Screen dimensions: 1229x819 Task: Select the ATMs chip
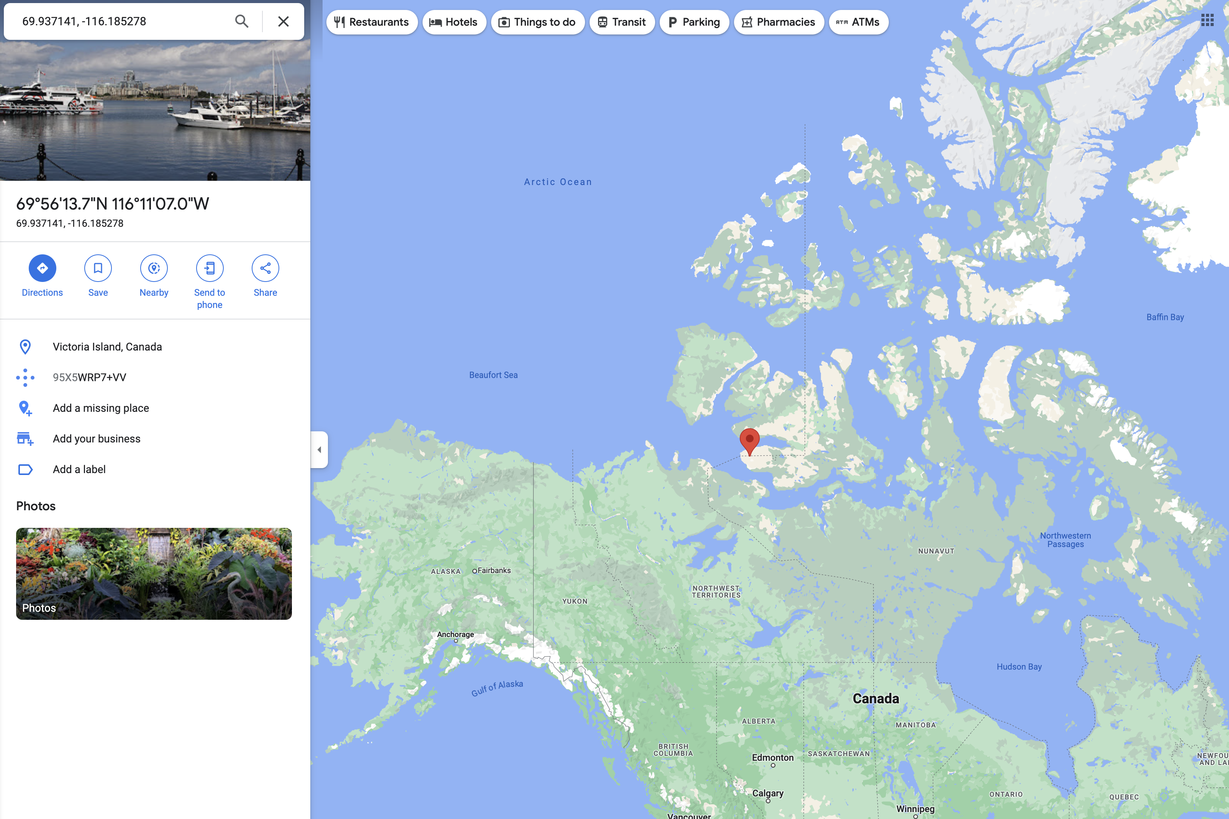point(858,22)
